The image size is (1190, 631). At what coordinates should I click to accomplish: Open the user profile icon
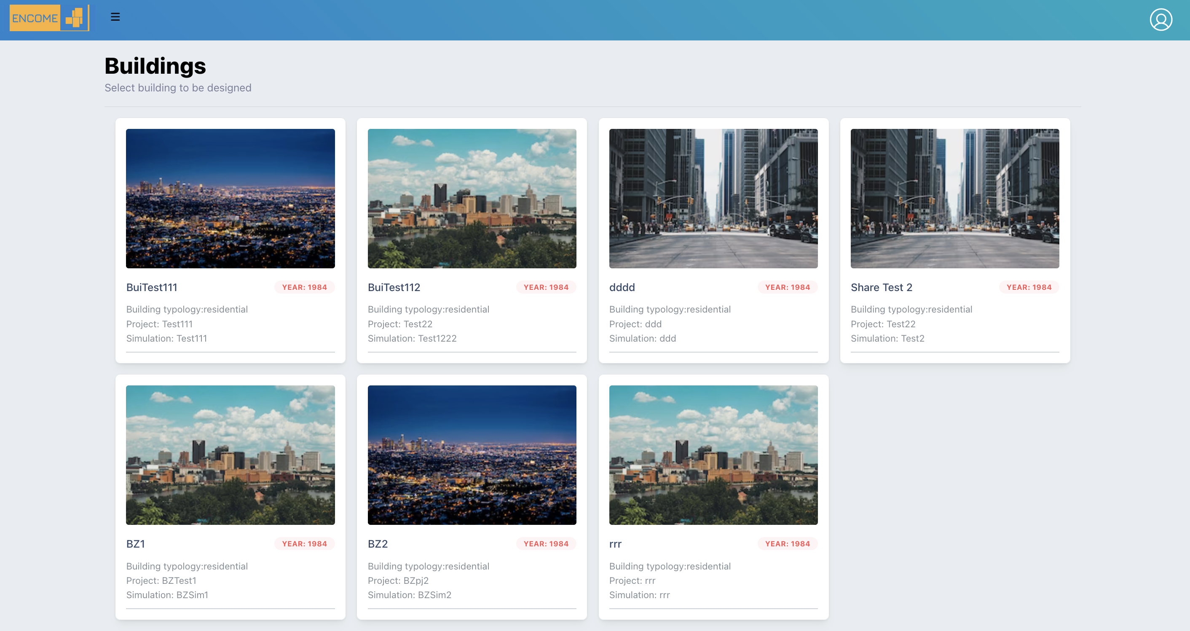1161,20
